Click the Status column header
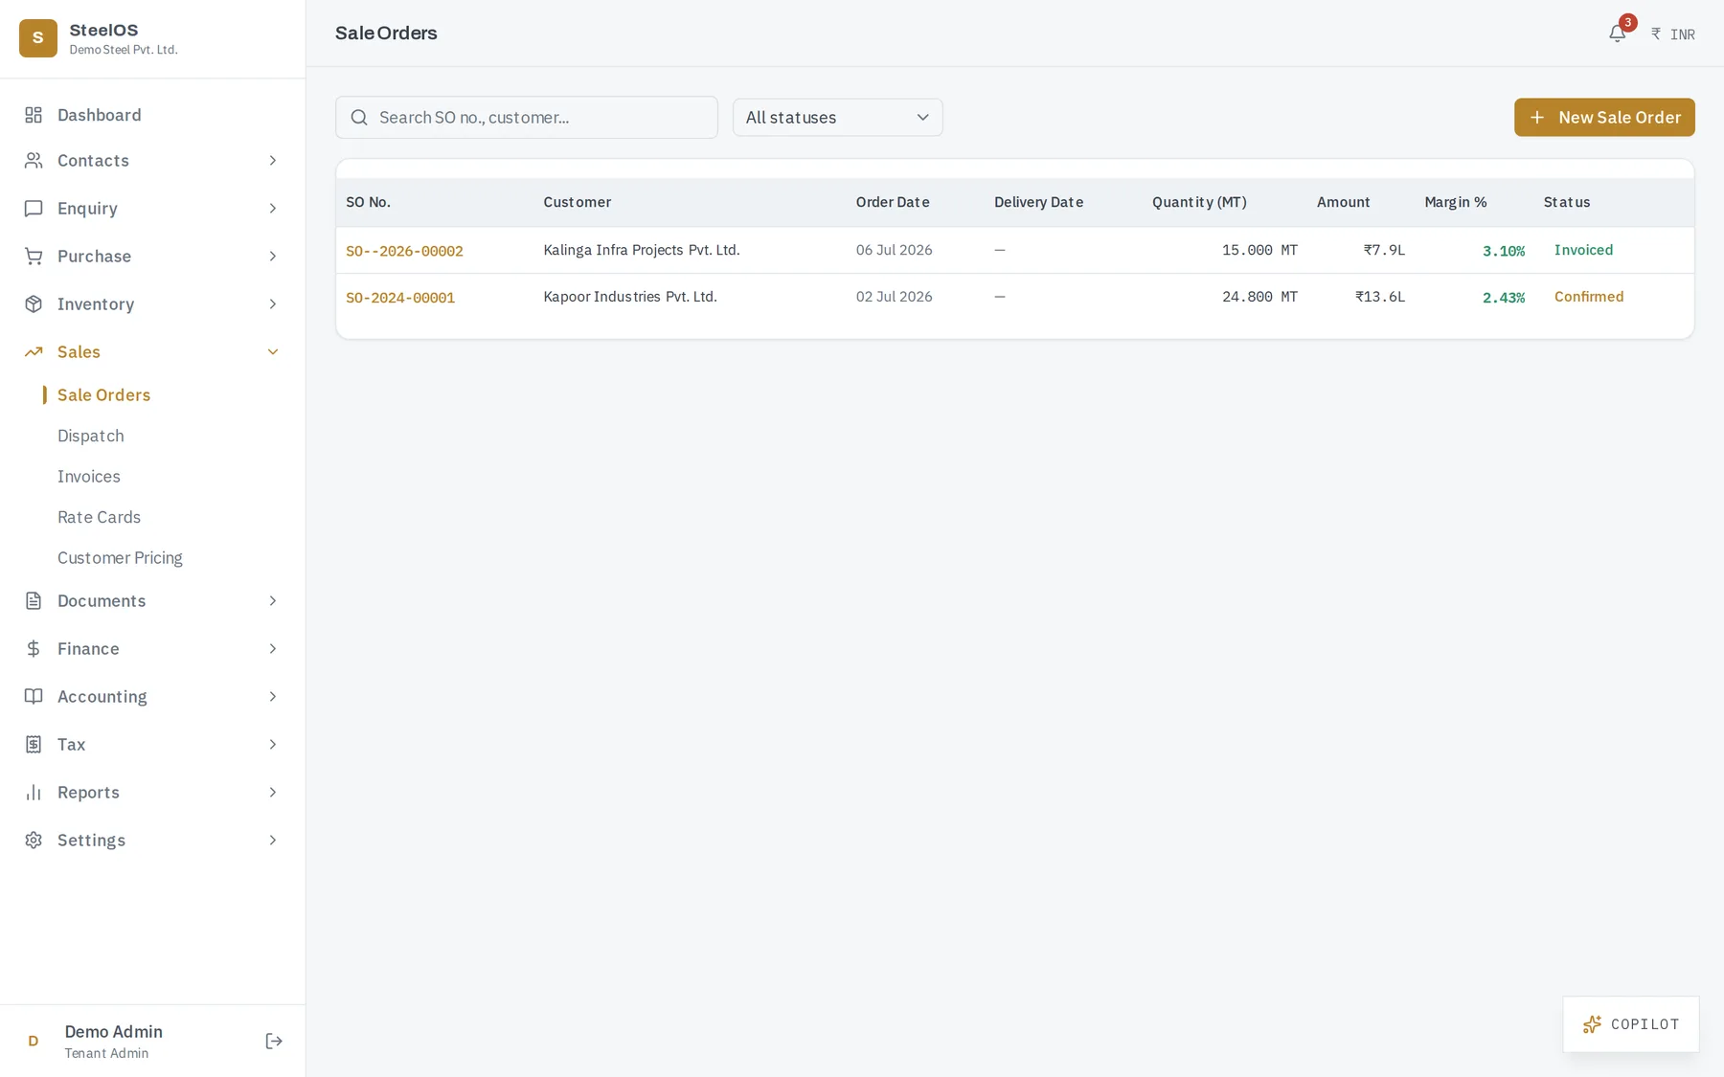This screenshot has width=1724, height=1077. click(1567, 202)
